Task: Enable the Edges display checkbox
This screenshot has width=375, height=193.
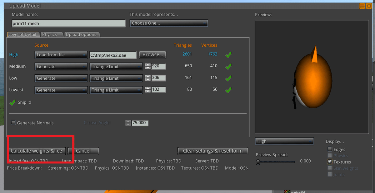Action: [330, 149]
